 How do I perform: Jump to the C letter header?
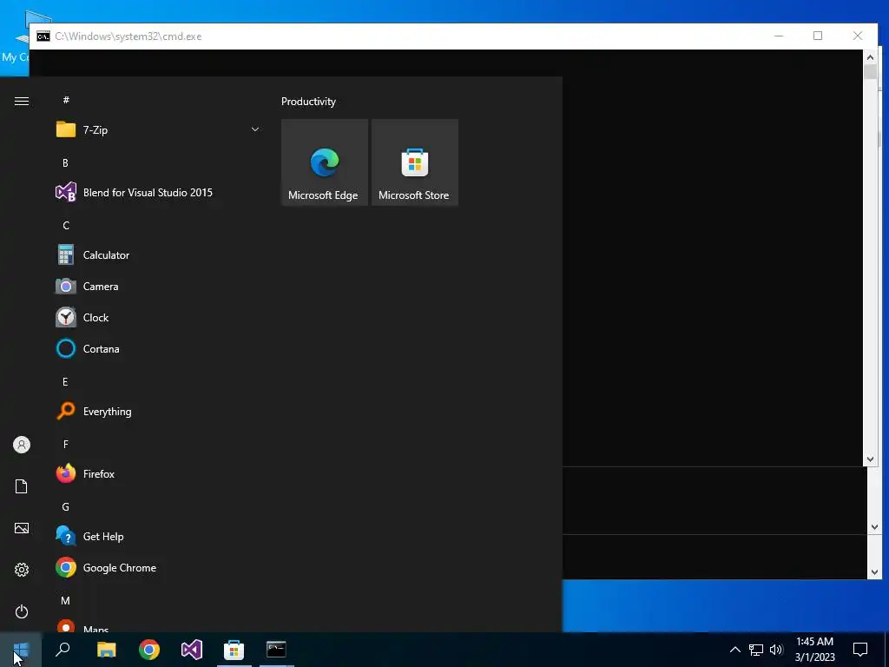[x=66, y=226]
